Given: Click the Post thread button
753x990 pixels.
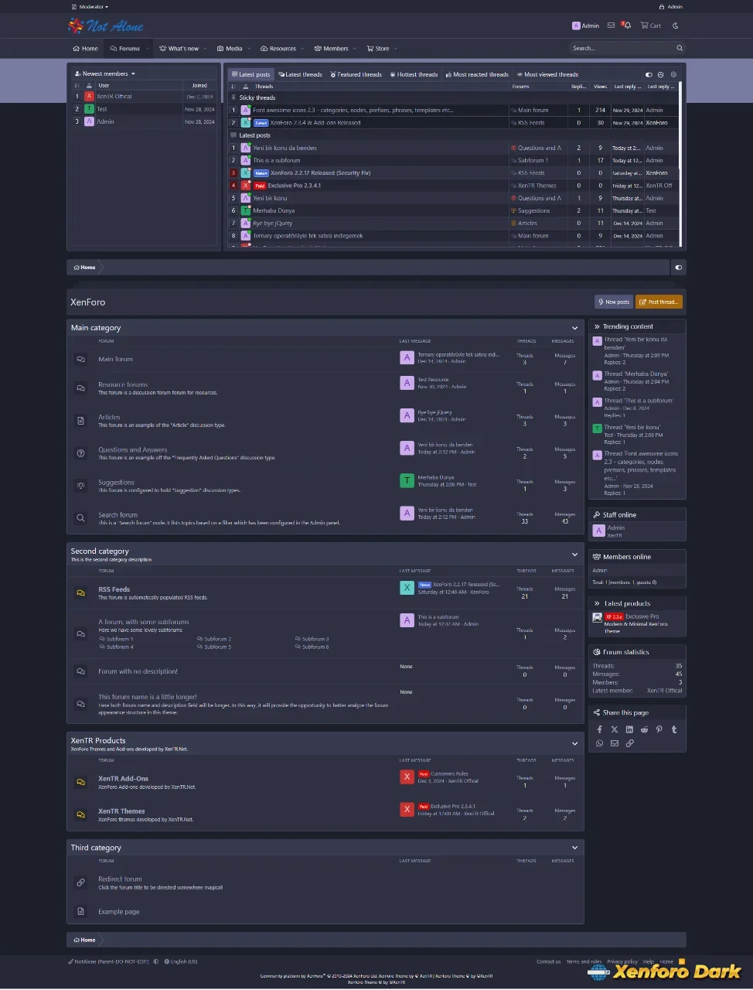Looking at the screenshot, I should pyautogui.click(x=659, y=302).
